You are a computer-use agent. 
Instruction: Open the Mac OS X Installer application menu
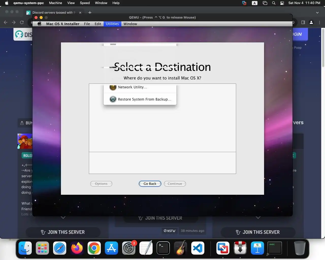point(63,24)
